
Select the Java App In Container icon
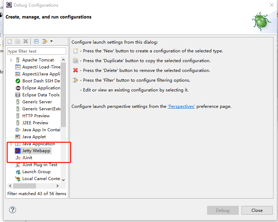pos(18,130)
